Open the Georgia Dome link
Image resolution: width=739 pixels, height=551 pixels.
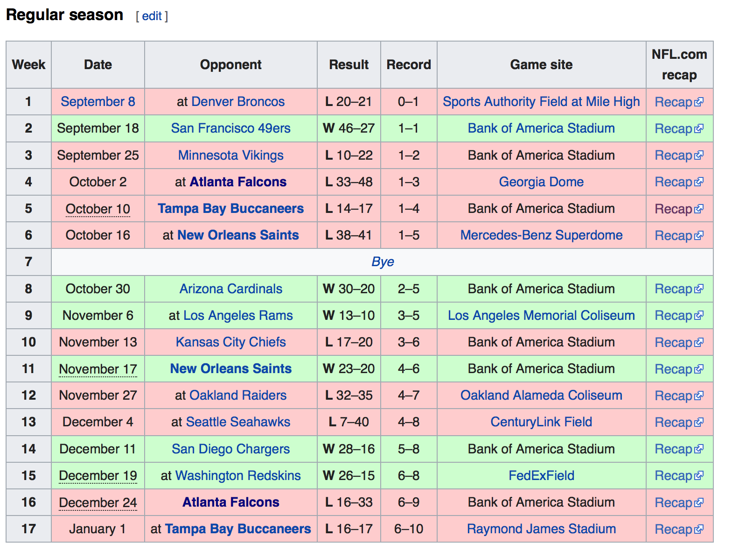pos(541,182)
